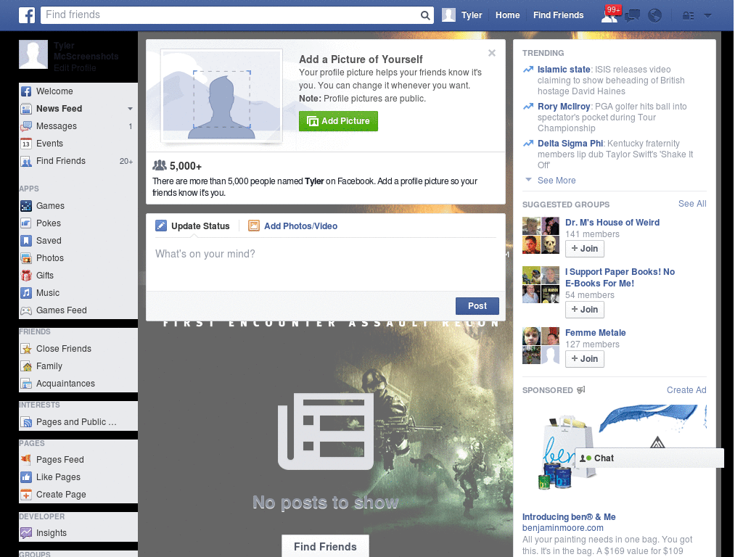The width and height of the screenshot is (743, 557).
Task: Click Find Friends button below No posts
Action: 325,546
